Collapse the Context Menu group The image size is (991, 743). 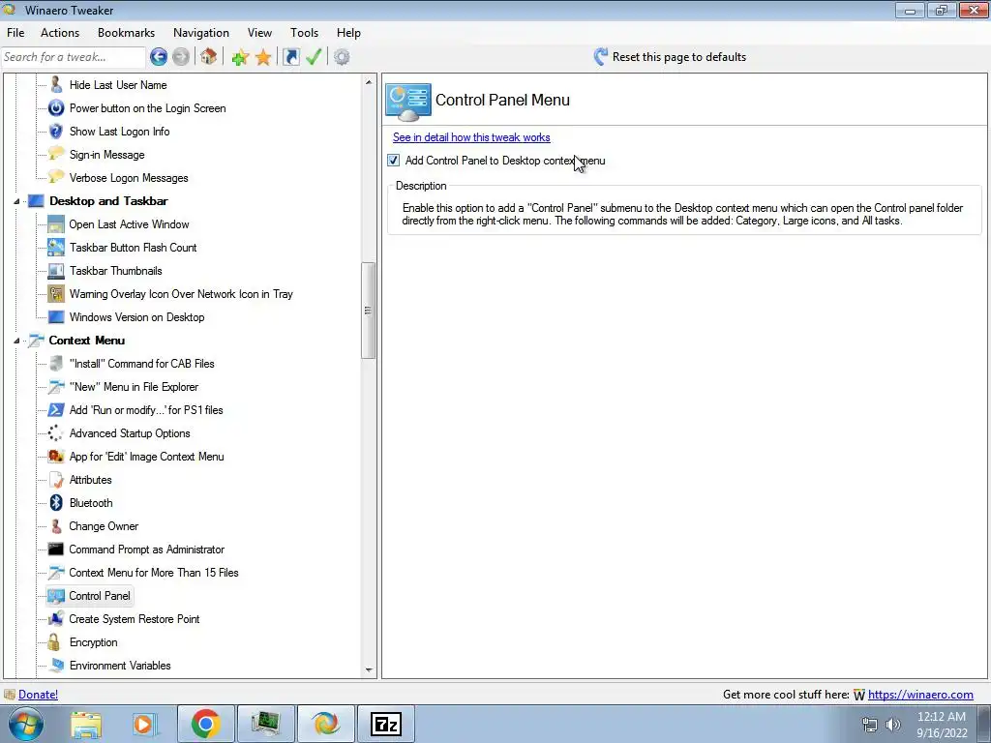click(x=17, y=341)
